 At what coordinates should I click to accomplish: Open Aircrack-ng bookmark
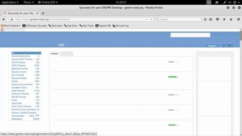121,26
